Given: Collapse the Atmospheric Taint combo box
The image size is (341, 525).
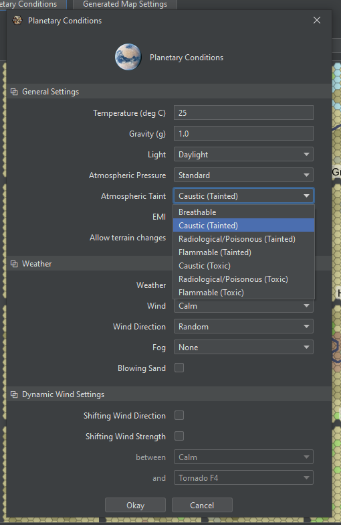Looking at the screenshot, I should [243, 196].
